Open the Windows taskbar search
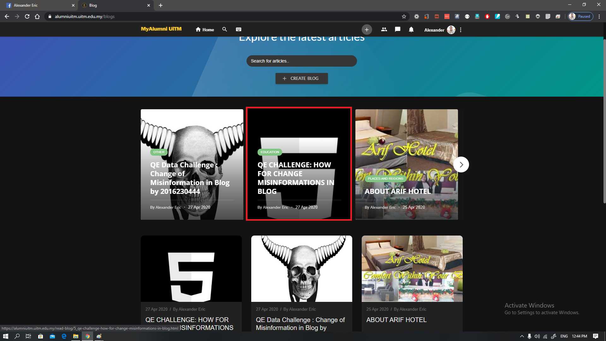 coord(17,336)
